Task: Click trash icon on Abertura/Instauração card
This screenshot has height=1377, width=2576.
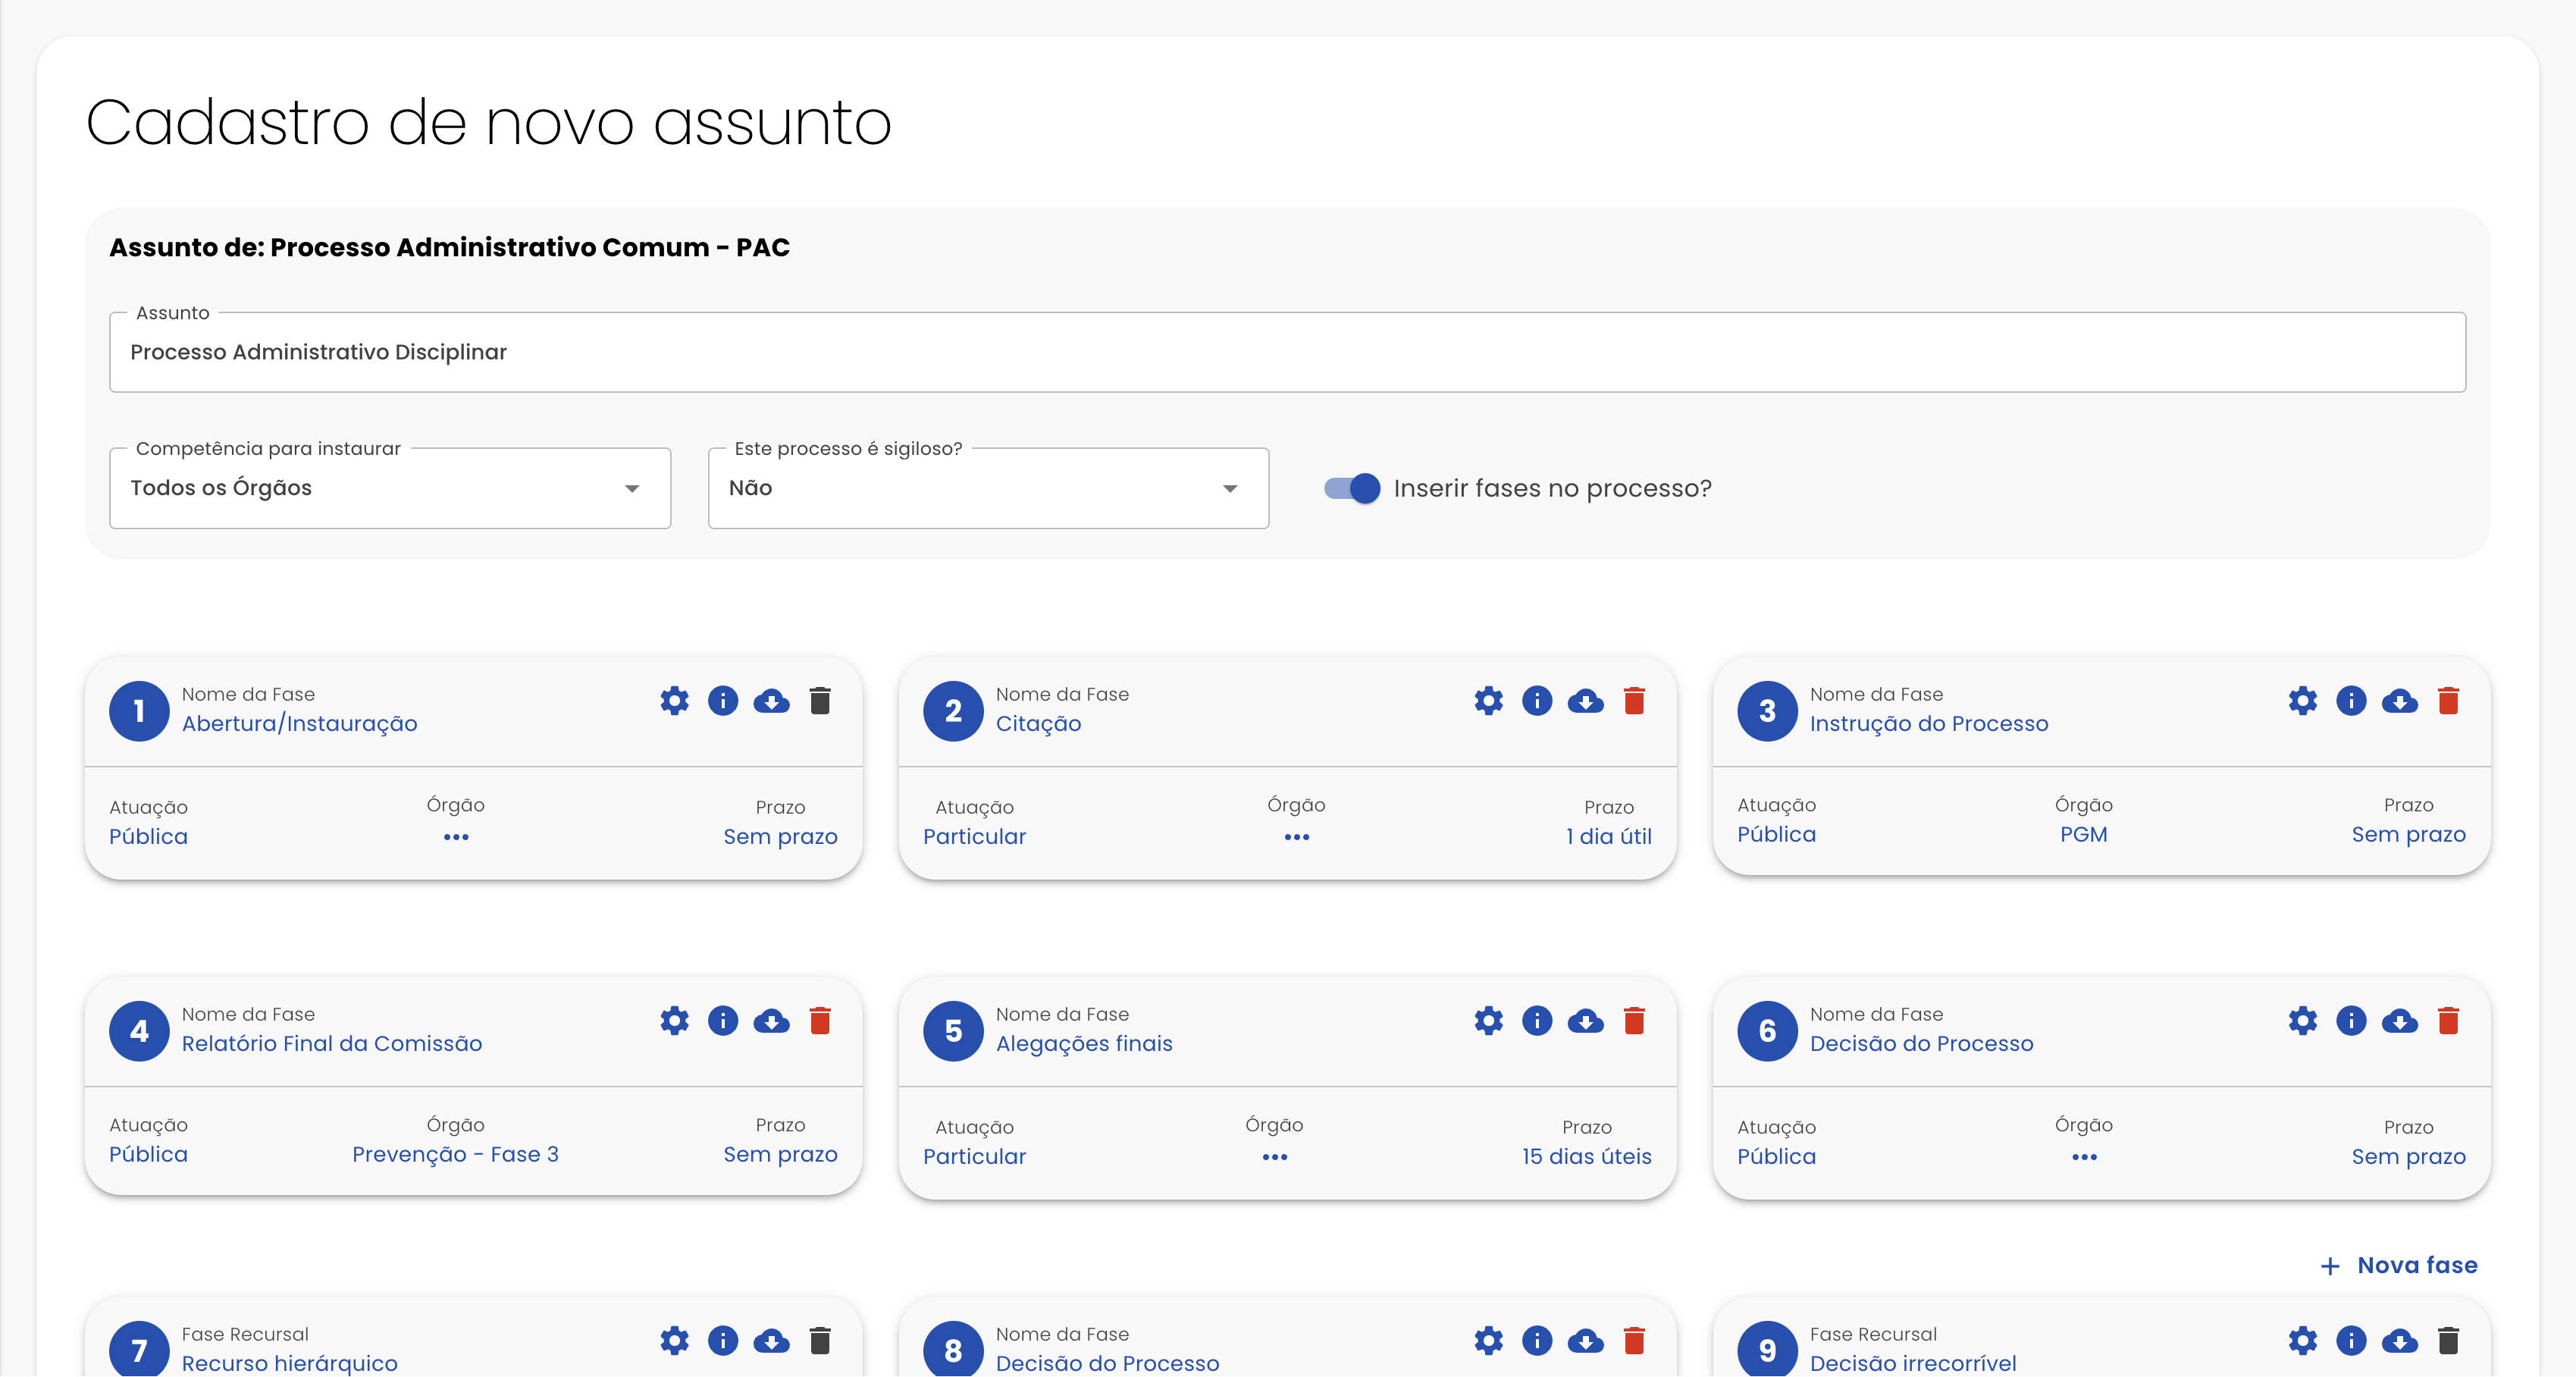Action: tap(820, 700)
